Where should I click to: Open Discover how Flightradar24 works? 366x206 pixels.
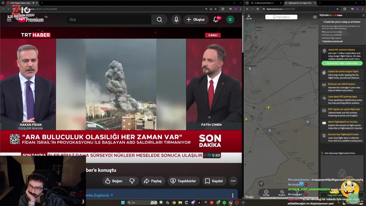point(342,137)
